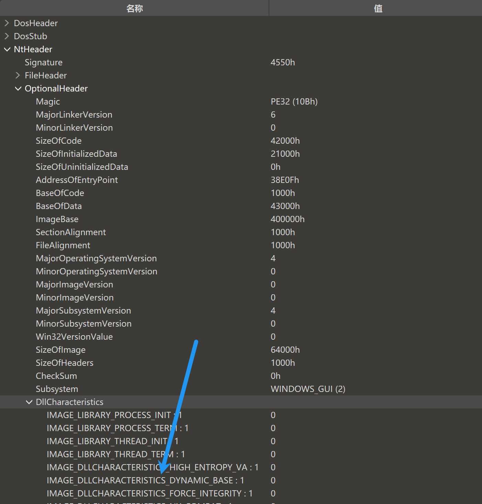
Task: Select the IMAGE_DLLCHARACTERISTICS_FORCE_INTEGRITY flag row
Action: tap(149, 493)
